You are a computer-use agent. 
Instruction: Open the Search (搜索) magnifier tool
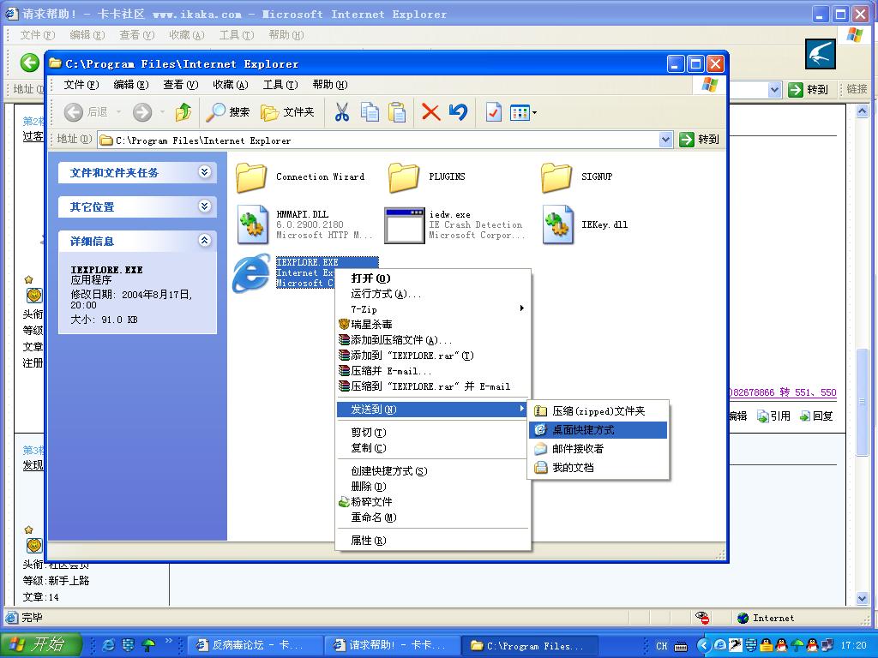coord(227,112)
